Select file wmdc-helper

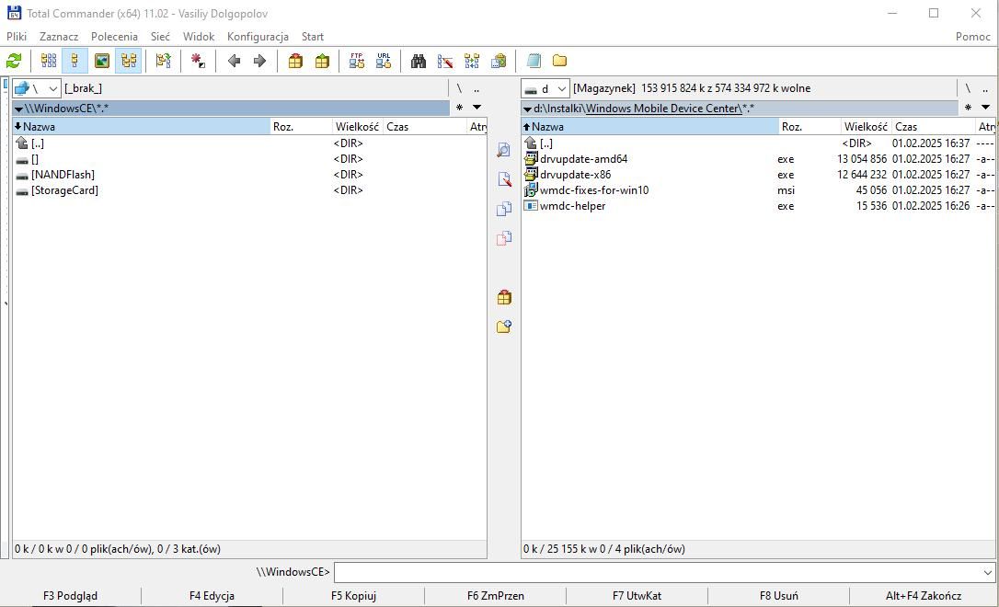572,206
